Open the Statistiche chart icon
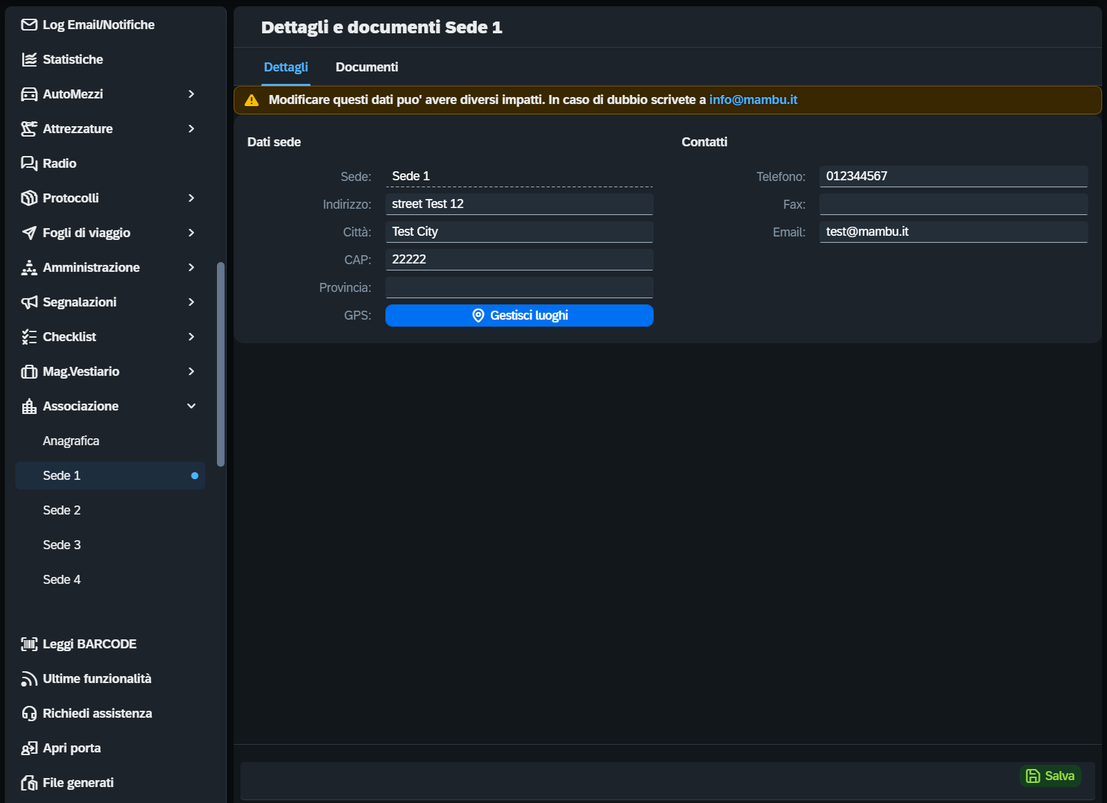 [x=29, y=60]
